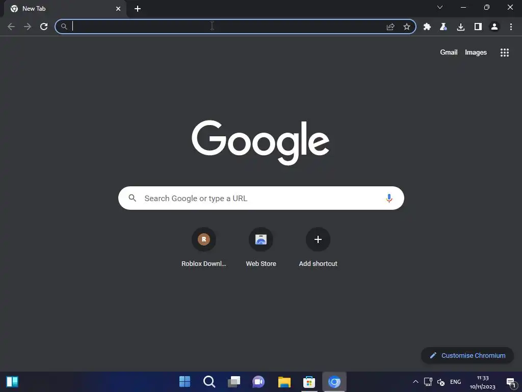Viewport: 522px width, 392px height.
Task: Expand the tab search chevron
Action: [440, 7]
